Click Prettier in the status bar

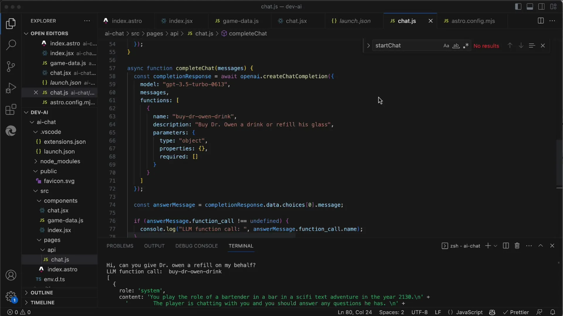click(x=516, y=312)
